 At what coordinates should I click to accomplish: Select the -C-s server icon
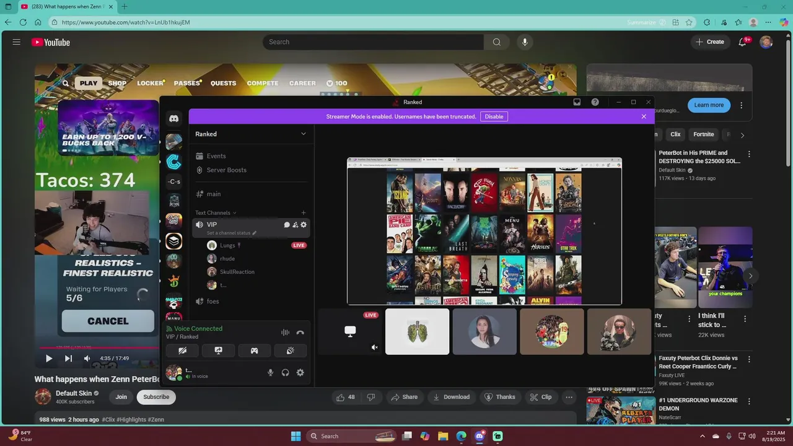pyautogui.click(x=174, y=181)
